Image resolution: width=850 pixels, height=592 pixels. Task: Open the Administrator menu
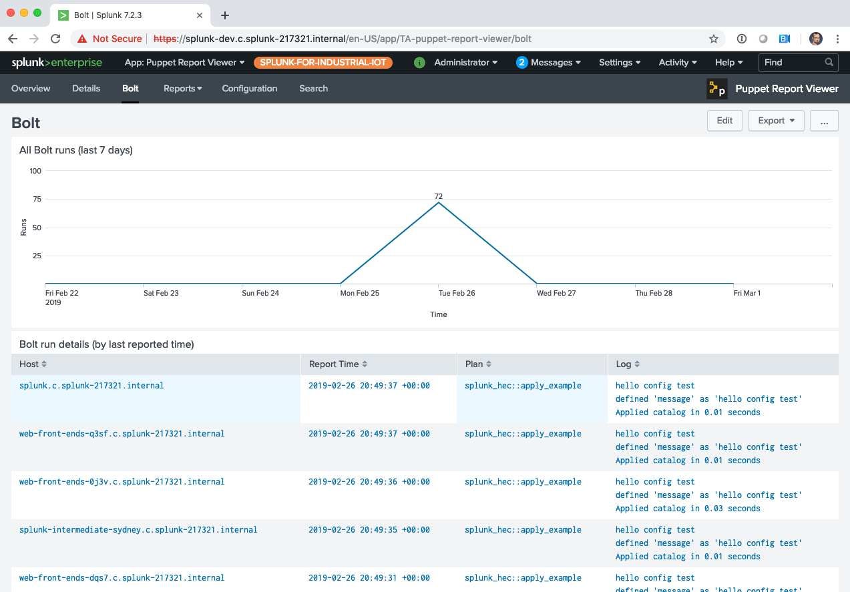(x=465, y=62)
